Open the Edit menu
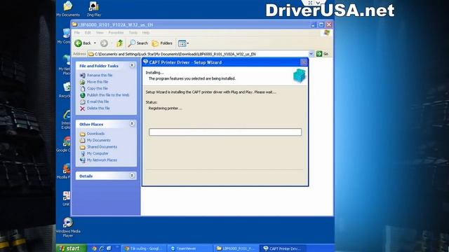 pos(88,33)
